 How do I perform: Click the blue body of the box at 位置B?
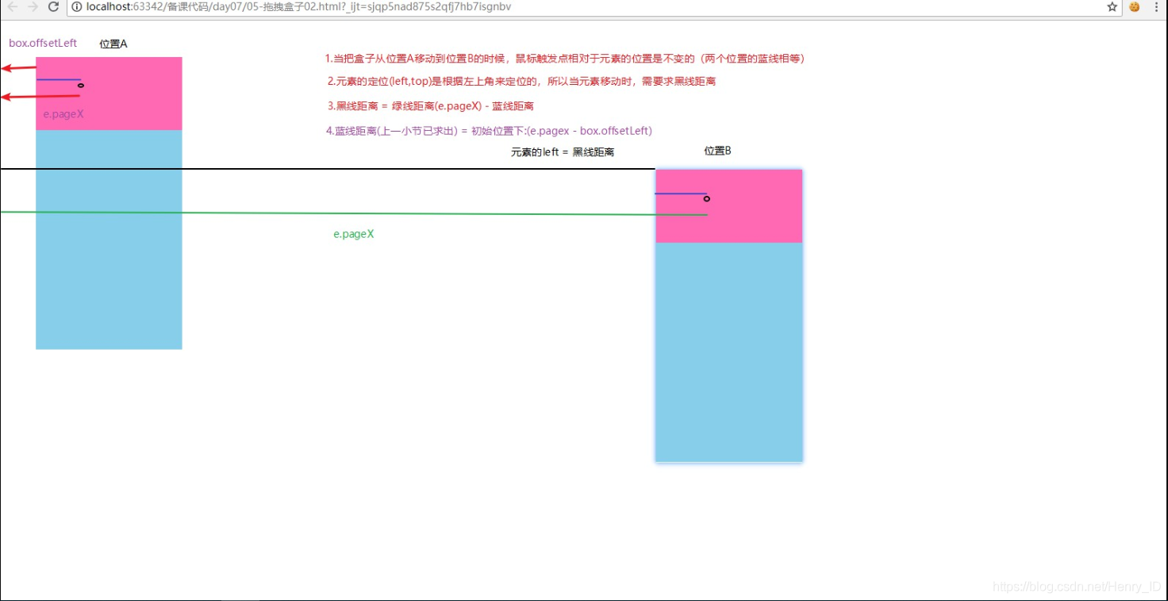(x=728, y=352)
